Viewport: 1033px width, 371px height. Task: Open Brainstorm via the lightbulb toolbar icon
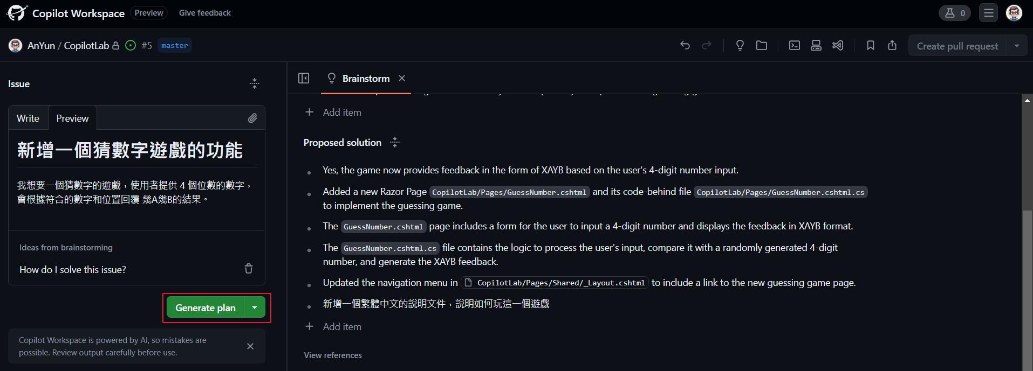(740, 46)
